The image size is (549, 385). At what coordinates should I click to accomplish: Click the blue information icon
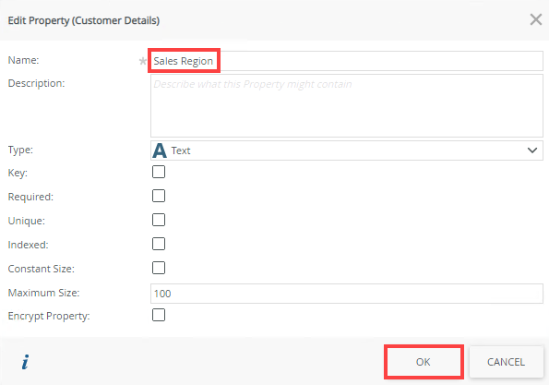click(x=25, y=362)
